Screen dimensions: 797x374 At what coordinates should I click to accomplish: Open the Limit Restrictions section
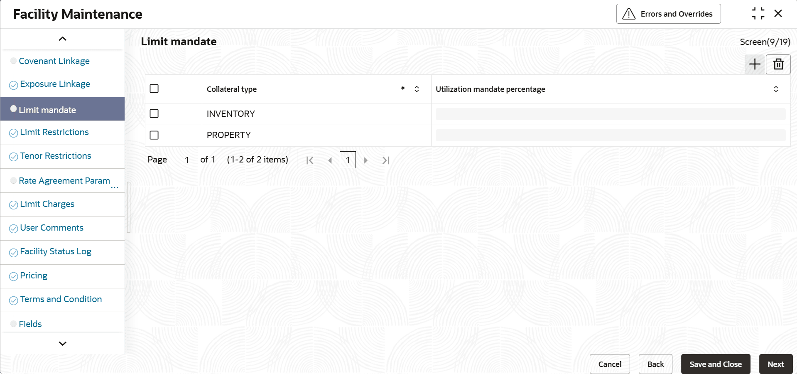(54, 132)
